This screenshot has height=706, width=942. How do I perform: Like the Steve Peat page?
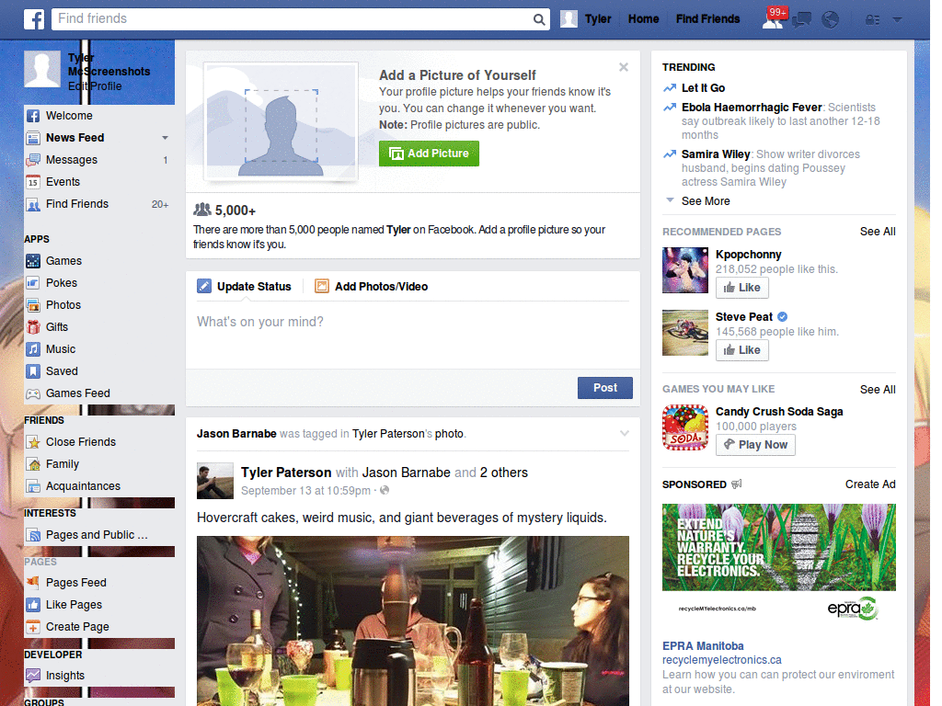[x=742, y=350]
